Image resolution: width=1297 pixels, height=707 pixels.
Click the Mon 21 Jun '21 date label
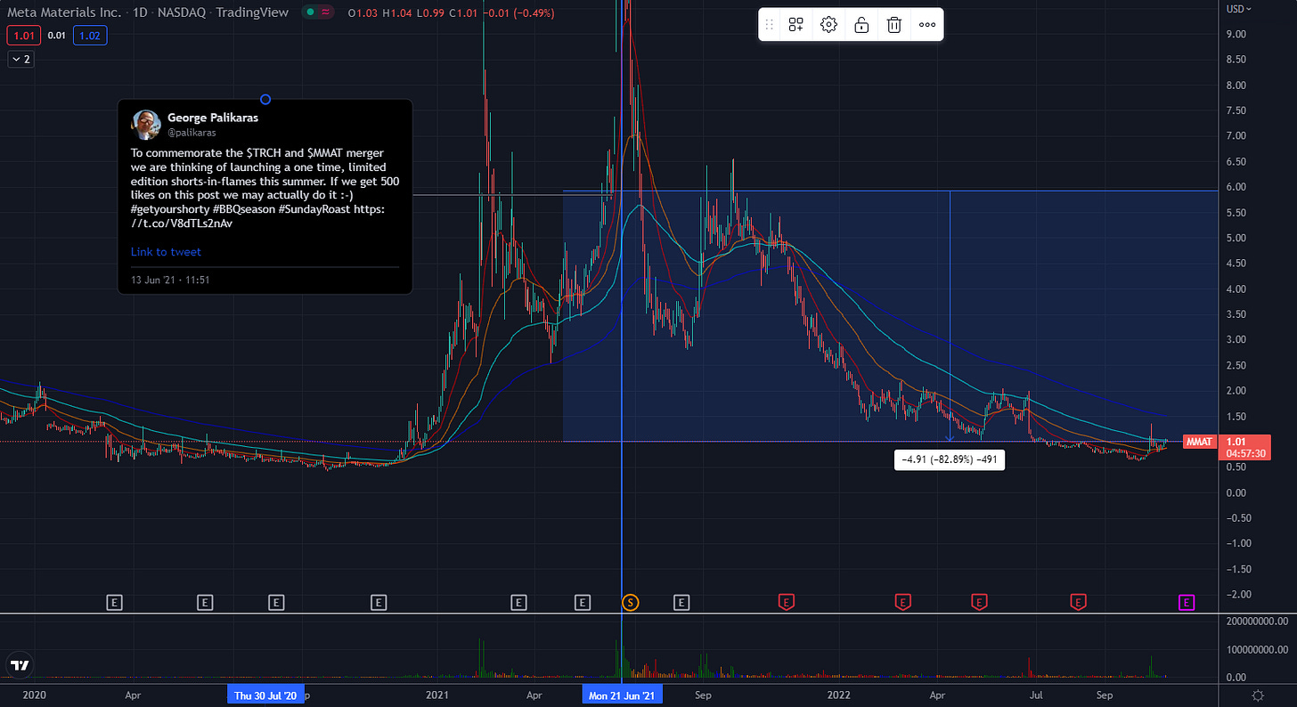click(x=622, y=695)
